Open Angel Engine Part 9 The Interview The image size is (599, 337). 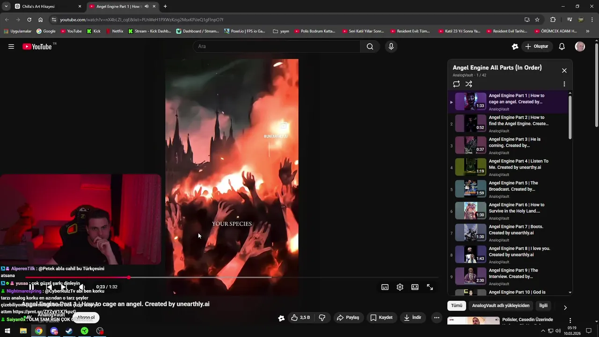pos(509,277)
